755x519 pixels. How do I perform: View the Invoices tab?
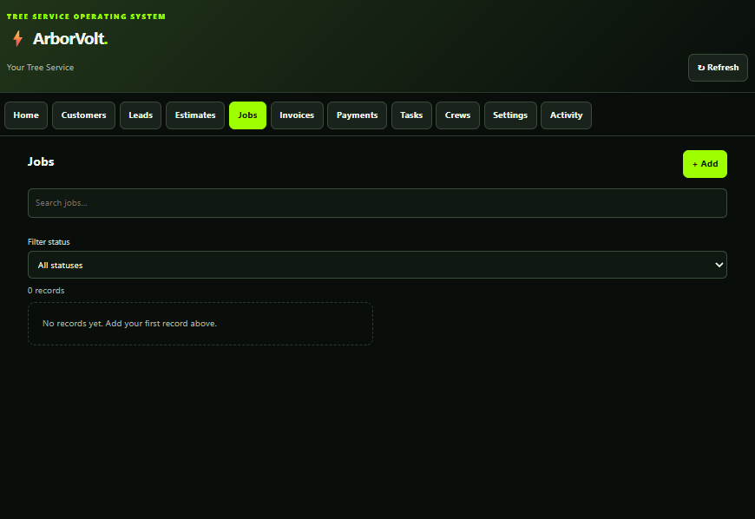point(297,115)
